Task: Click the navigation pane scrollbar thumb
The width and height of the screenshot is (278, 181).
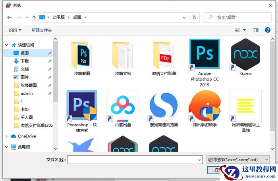Action: 55,71
